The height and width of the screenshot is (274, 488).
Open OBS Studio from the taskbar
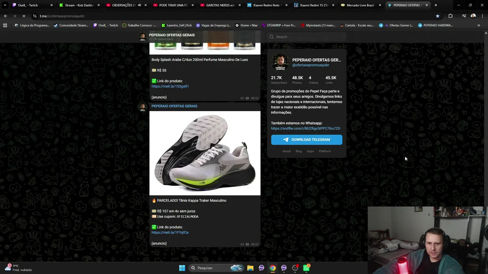point(295,268)
